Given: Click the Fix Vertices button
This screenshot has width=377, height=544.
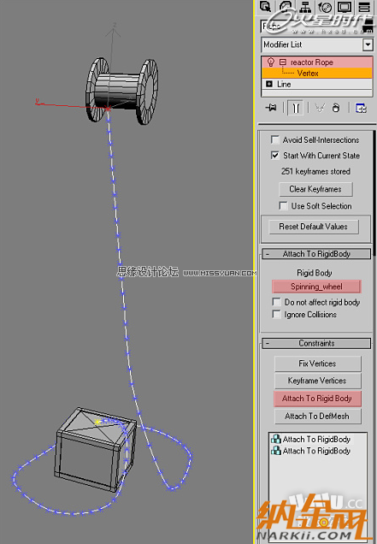Looking at the screenshot, I should 318,364.
